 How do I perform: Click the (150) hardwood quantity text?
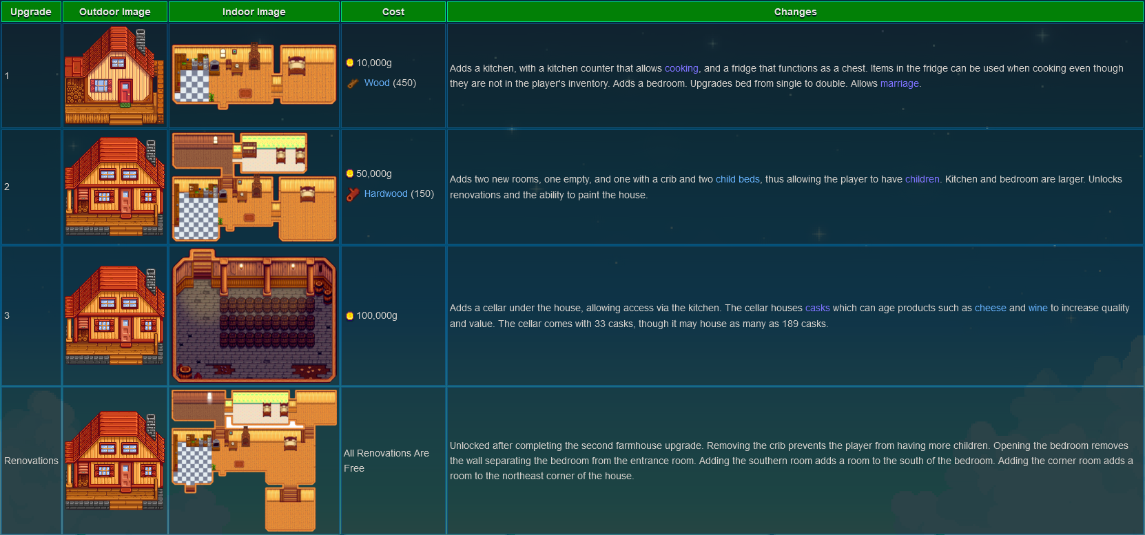pos(422,193)
